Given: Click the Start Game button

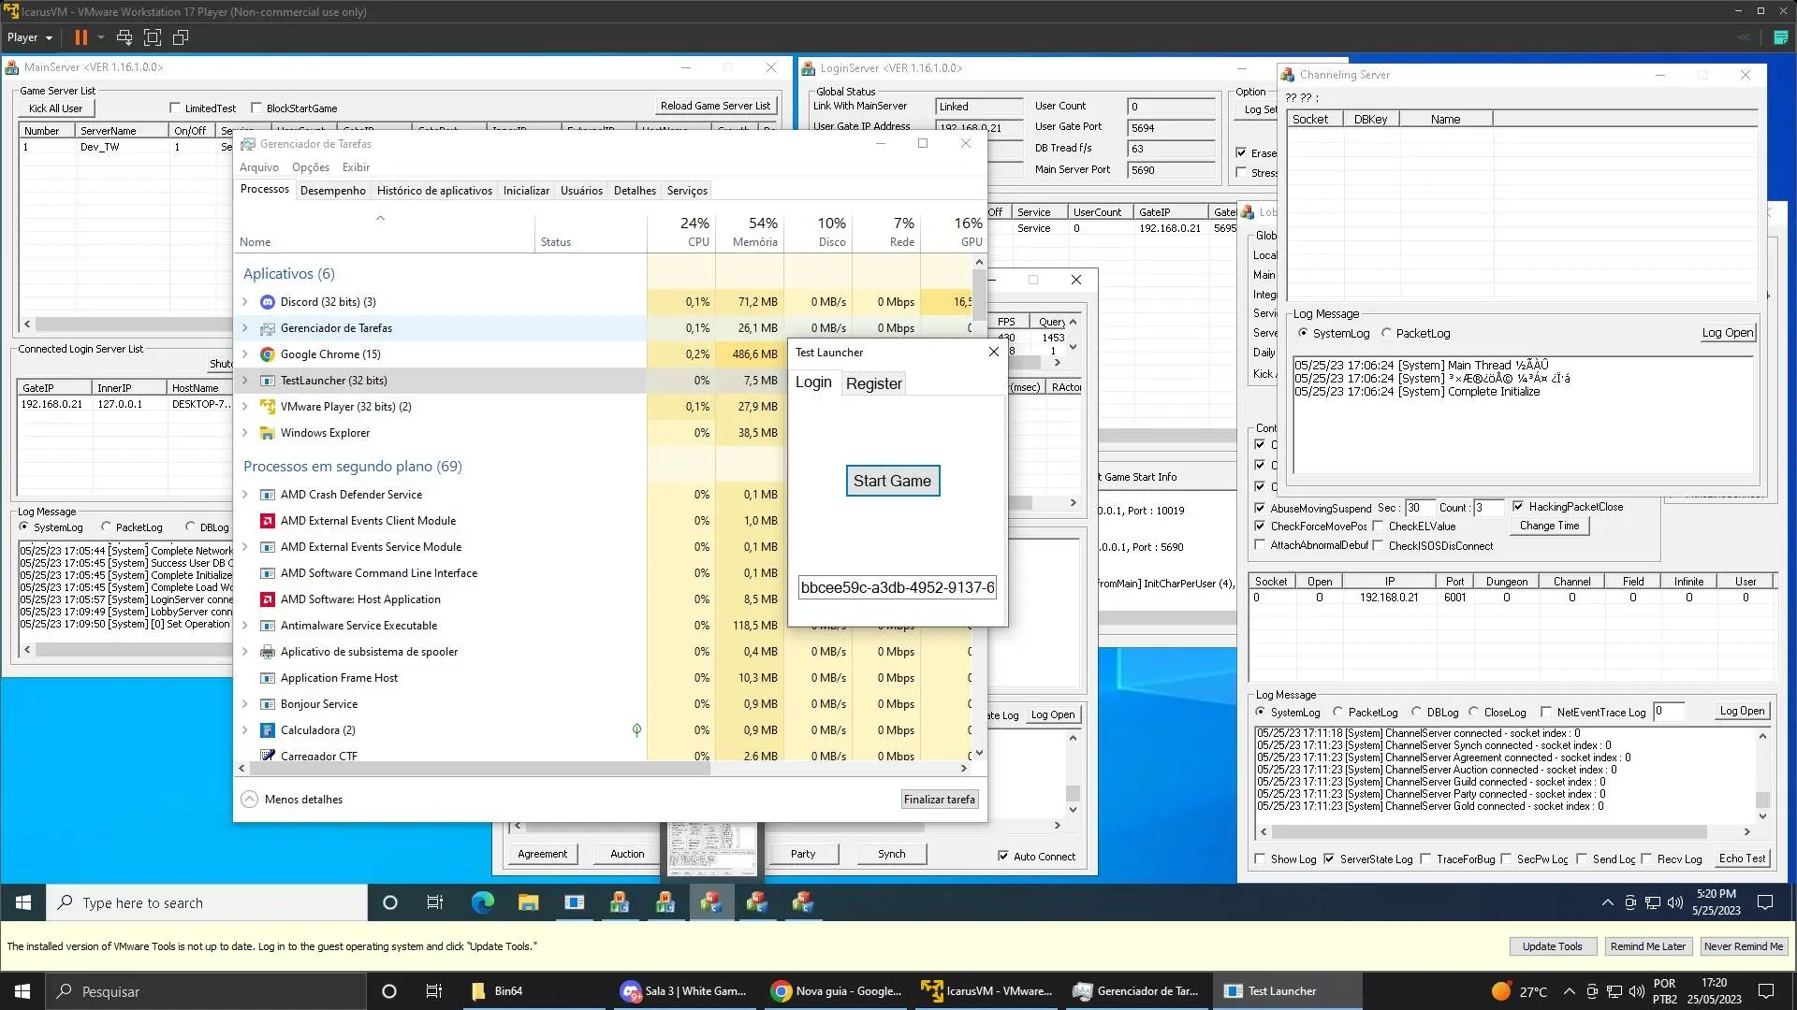Looking at the screenshot, I should pyautogui.click(x=892, y=481).
